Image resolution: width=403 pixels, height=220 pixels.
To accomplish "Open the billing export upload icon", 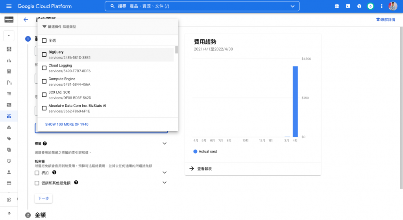I will pyautogui.click(x=9, y=127).
